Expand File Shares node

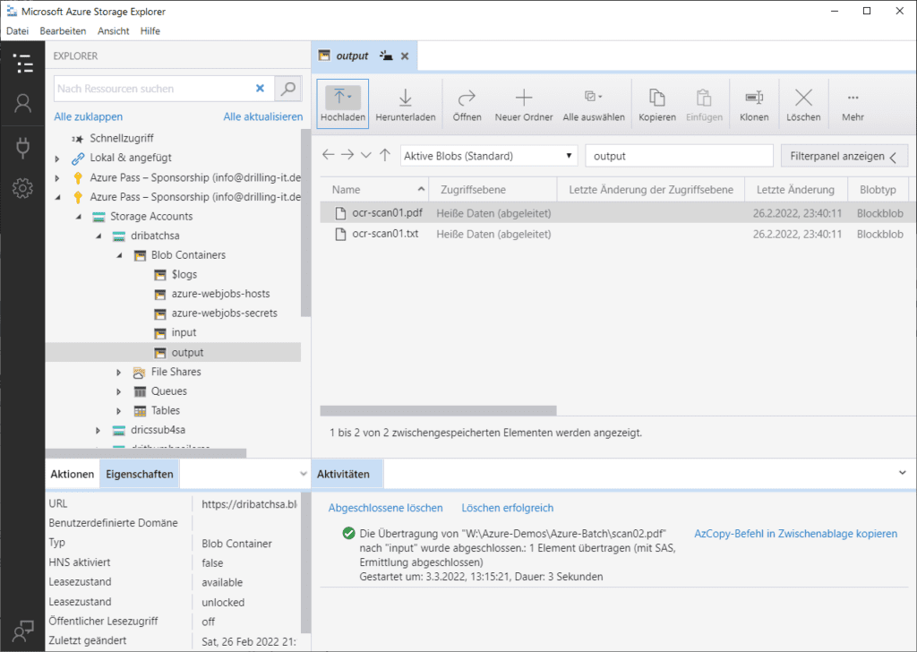119,373
